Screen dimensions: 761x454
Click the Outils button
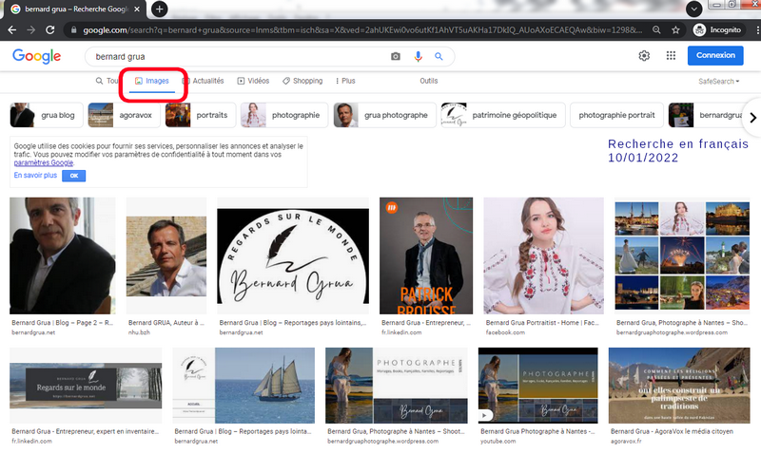pos(429,82)
